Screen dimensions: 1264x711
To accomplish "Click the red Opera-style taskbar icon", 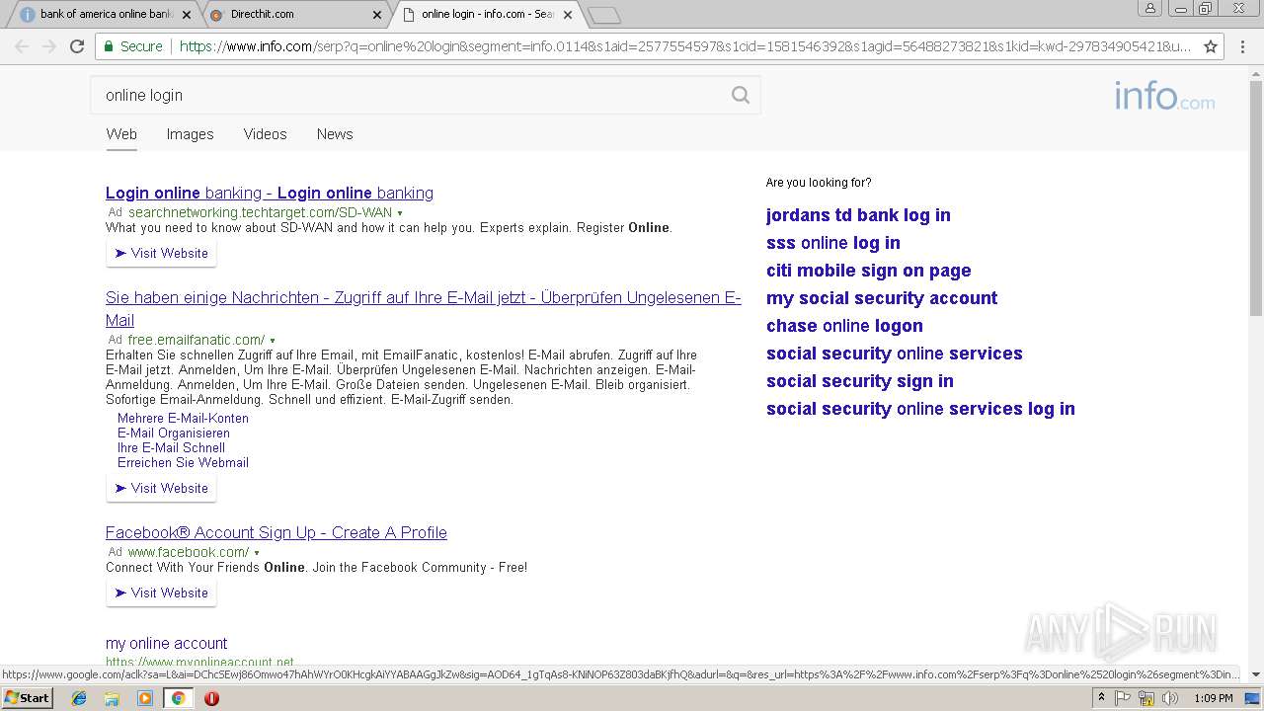I will pyautogui.click(x=211, y=698).
